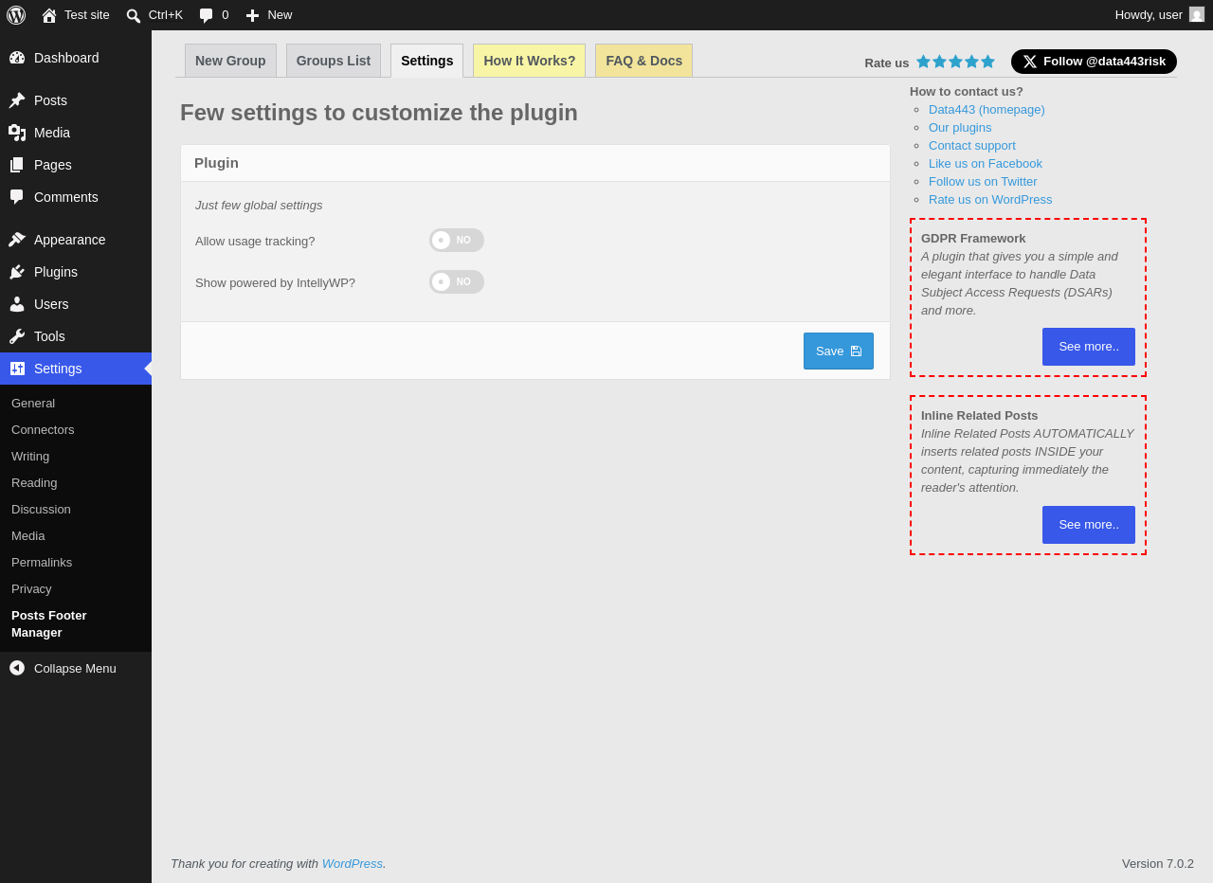Click the Few settings page heading
This screenshot has width=1213, height=883.
379,113
